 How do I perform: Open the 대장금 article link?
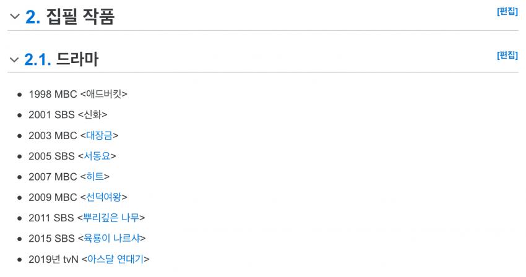(99, 135)
